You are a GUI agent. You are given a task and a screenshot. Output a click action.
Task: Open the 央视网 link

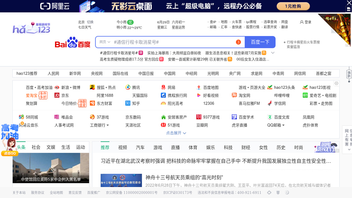point(97,73)
